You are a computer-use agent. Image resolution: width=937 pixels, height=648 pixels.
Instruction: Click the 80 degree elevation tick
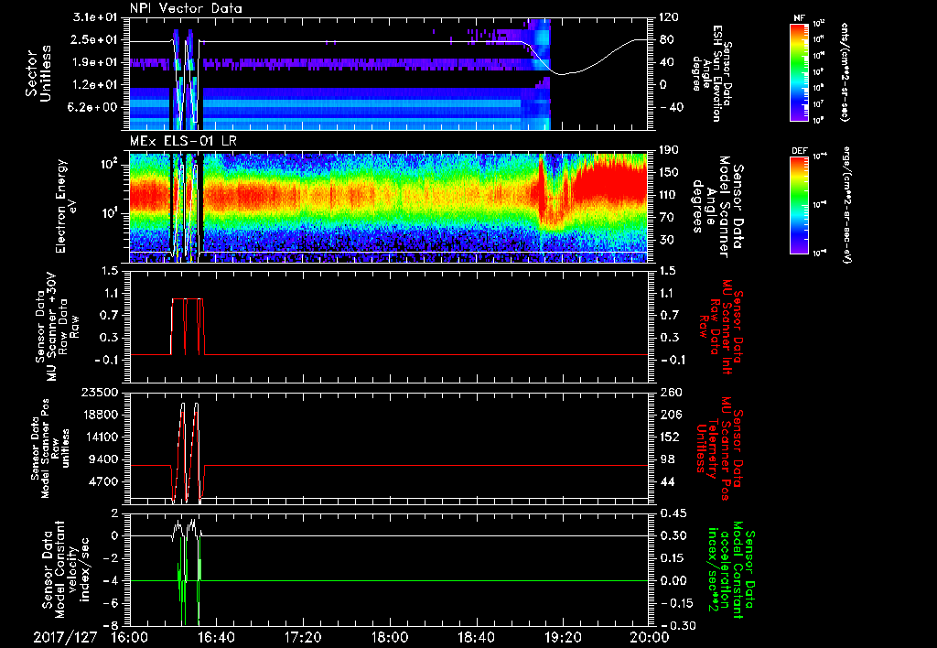[666, 39]
